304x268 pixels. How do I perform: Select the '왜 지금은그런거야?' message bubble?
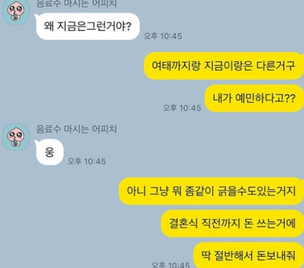pyautogui.click(x=88, y=26)
